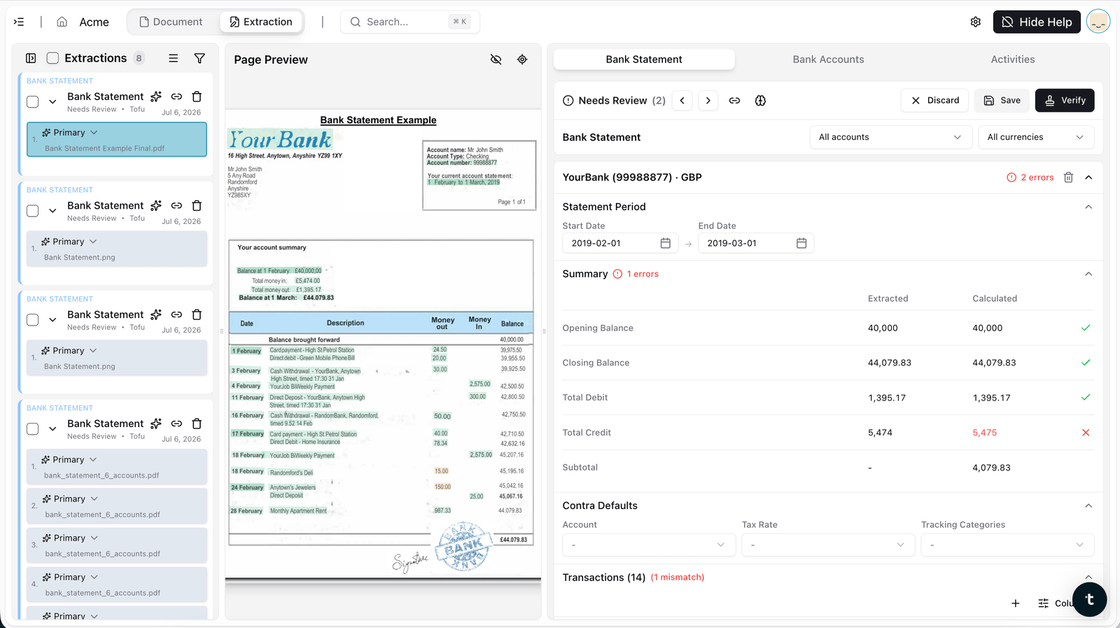Viewport: 1120px width, 628px height.
Task: Click the End Date field 2019-03-01
Action: [756, 243]
